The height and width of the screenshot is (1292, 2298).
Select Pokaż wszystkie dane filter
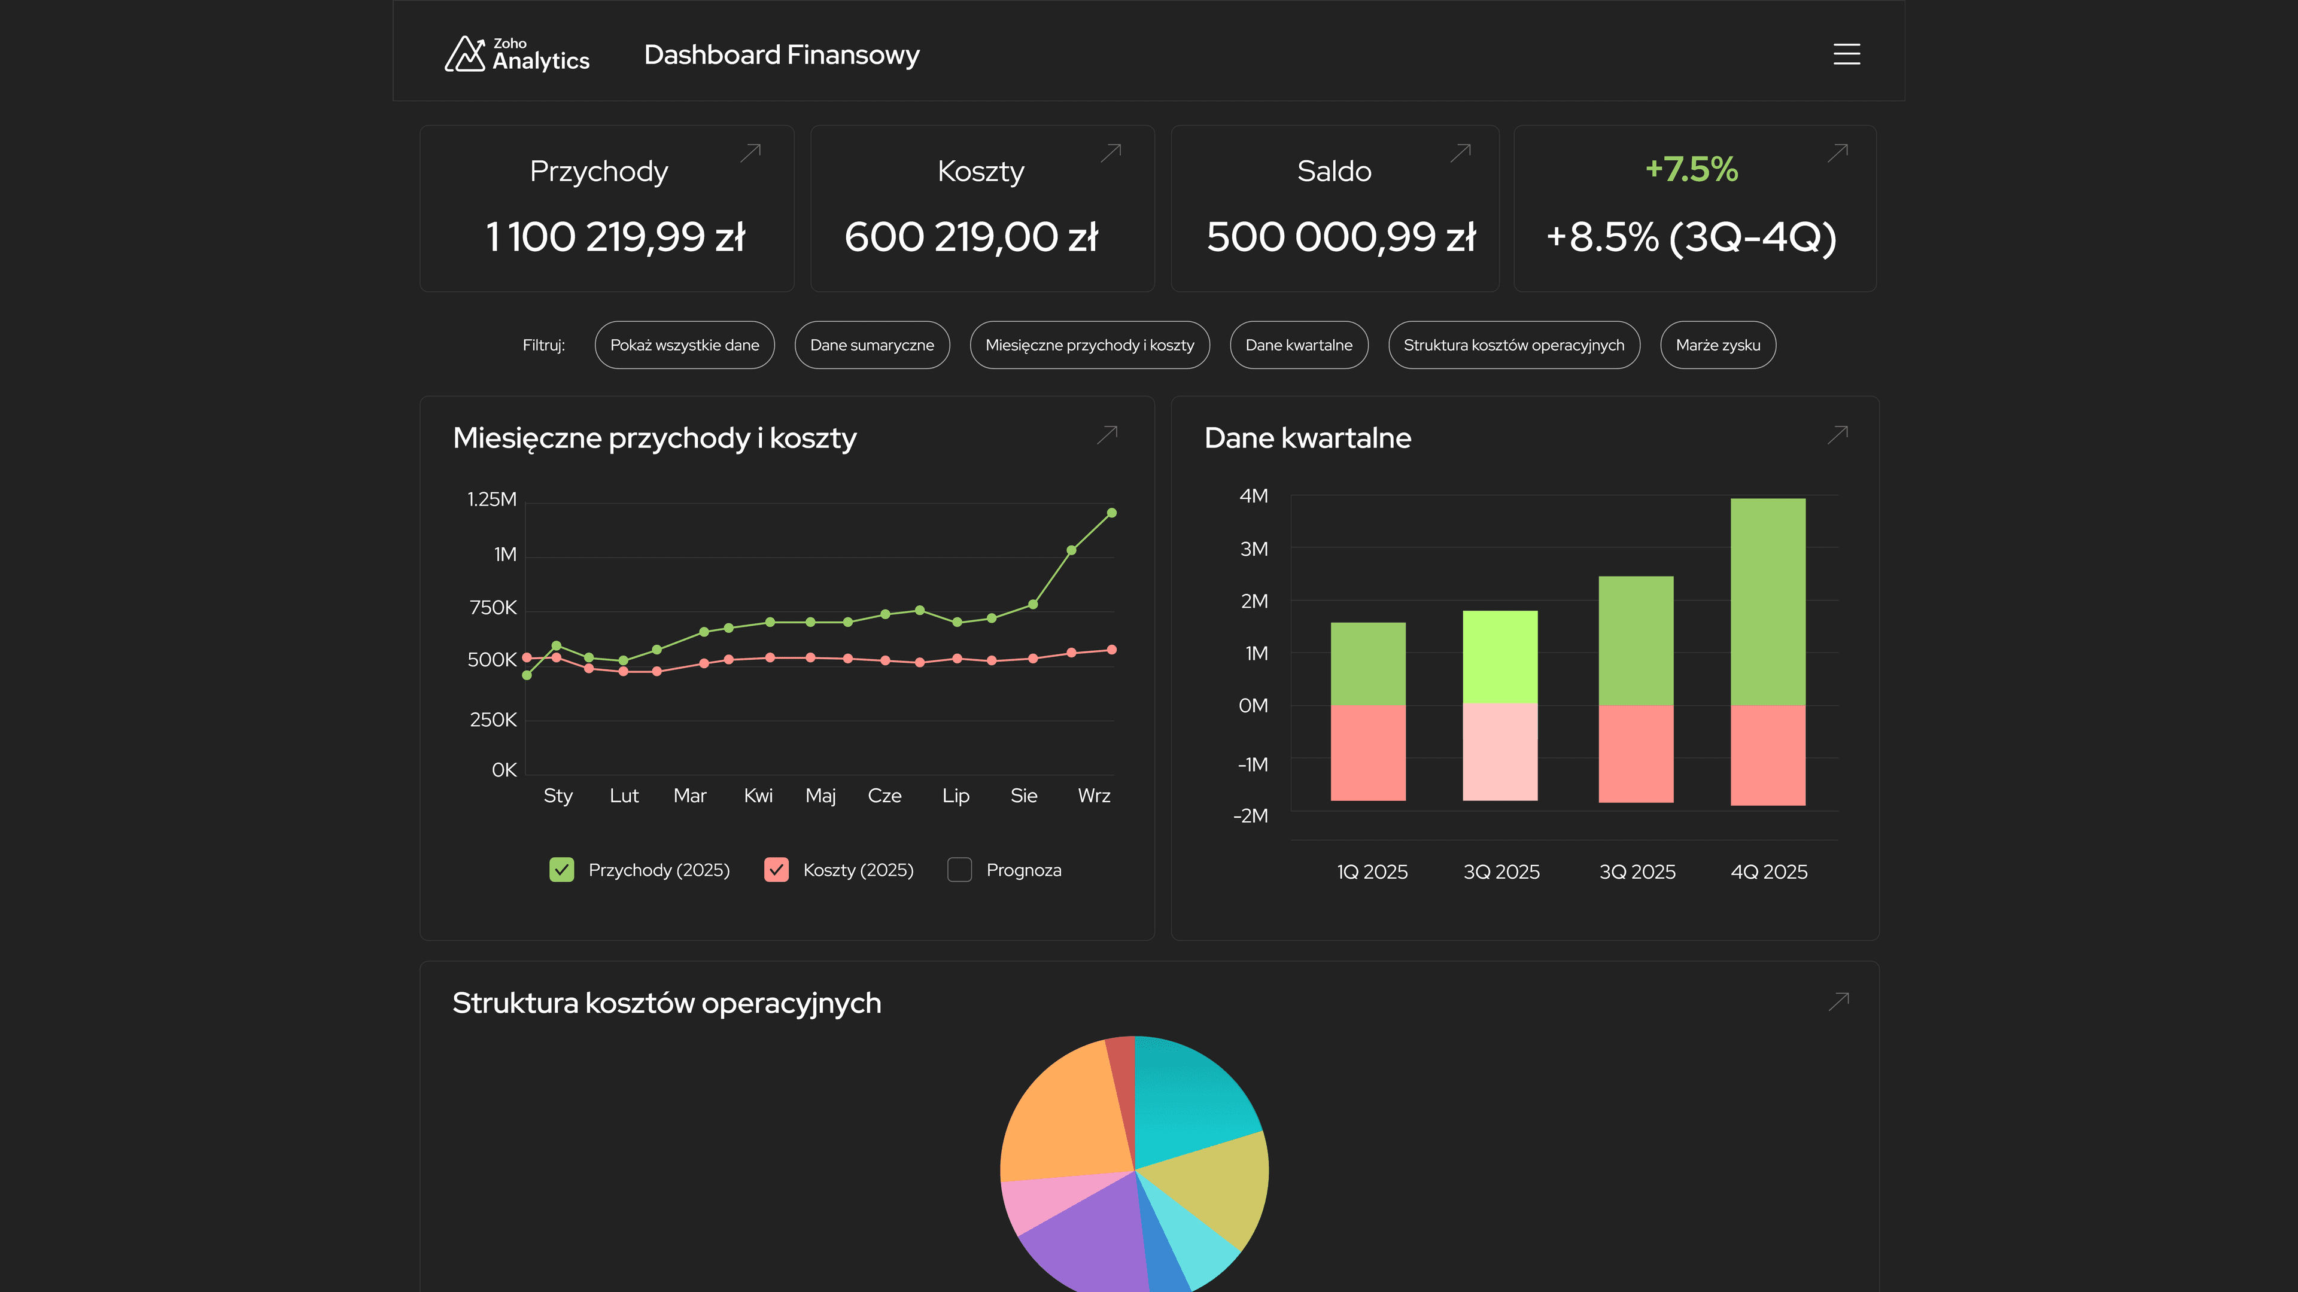pyautogui.click(x=684, y=345)
